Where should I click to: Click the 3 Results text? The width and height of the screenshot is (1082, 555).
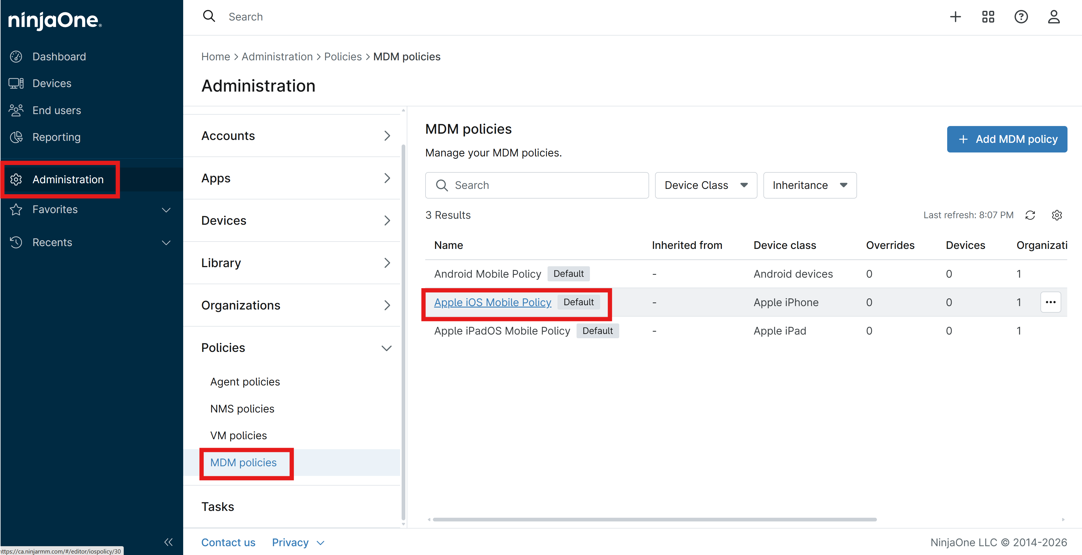[448, 215]
